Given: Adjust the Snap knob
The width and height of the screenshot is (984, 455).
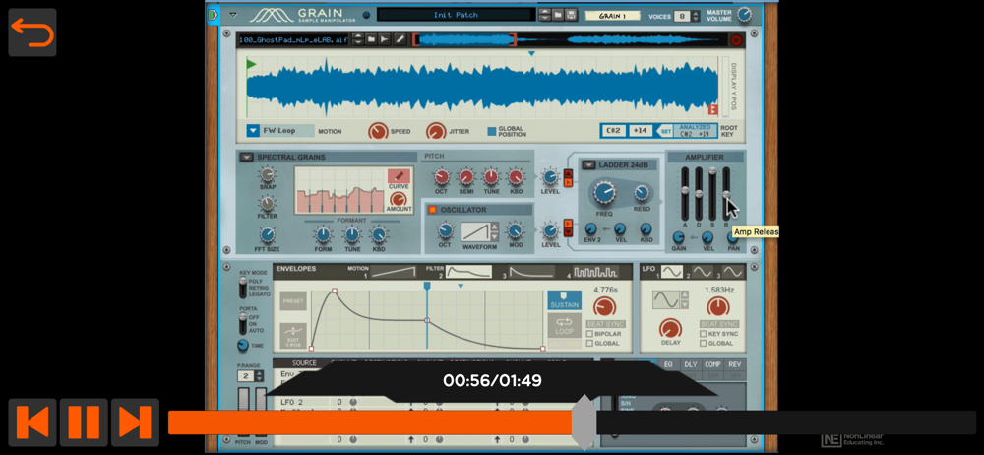Looking at the screenshot, I should (268, 174).
